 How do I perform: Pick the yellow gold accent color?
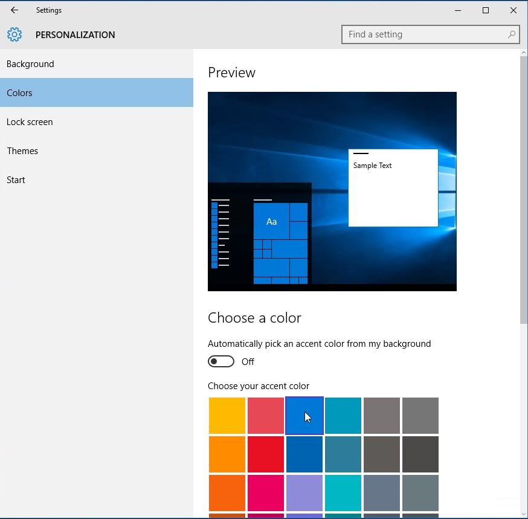tap(227, 416)
